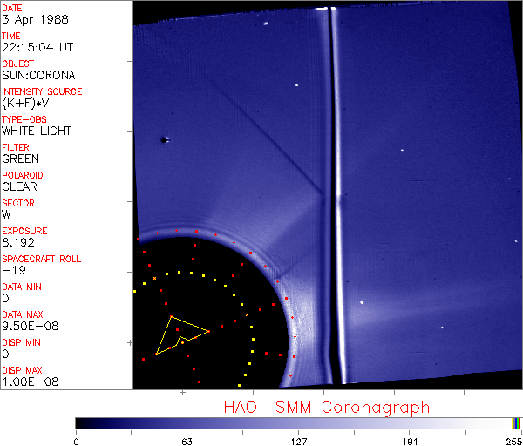
Task: Click the sector value W
Action: [x=6, y=214]
